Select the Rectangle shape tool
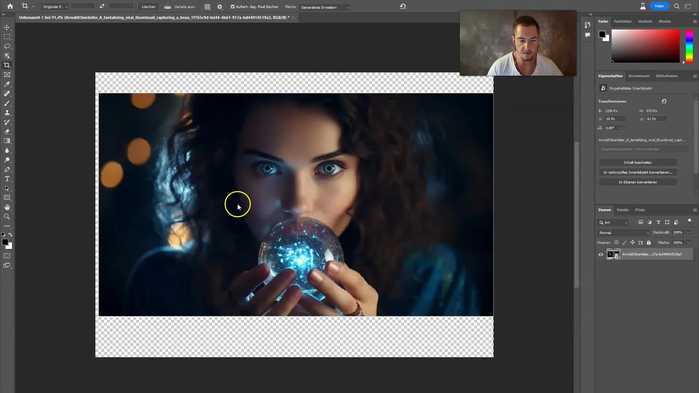This screenshot has height=393, width=699. pos(7,198)
